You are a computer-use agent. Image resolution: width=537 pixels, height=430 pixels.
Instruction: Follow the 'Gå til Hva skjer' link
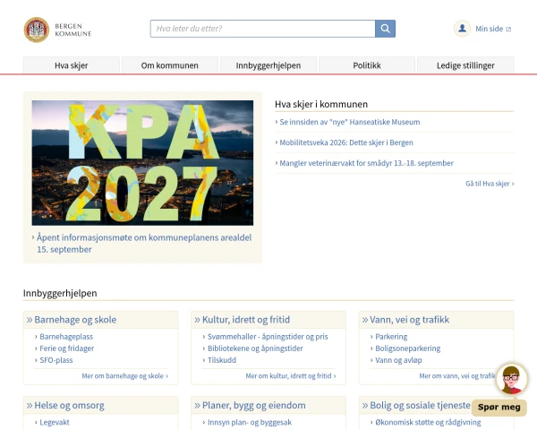(x=490, y=184)
